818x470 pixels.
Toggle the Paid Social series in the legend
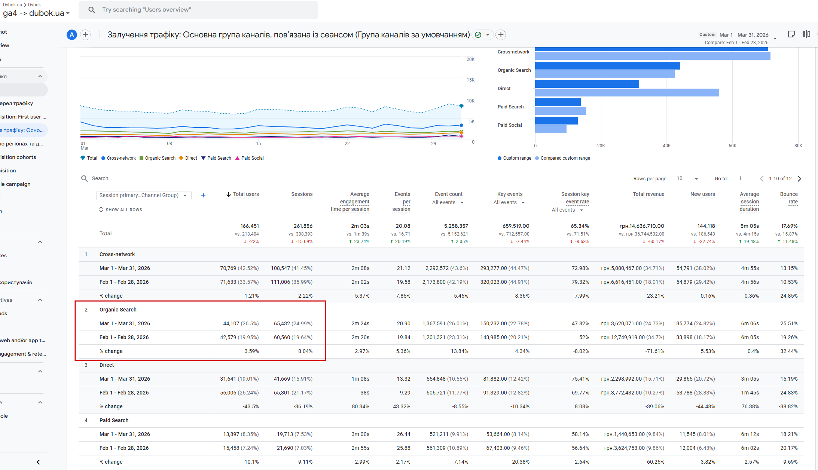coord(250,158)
